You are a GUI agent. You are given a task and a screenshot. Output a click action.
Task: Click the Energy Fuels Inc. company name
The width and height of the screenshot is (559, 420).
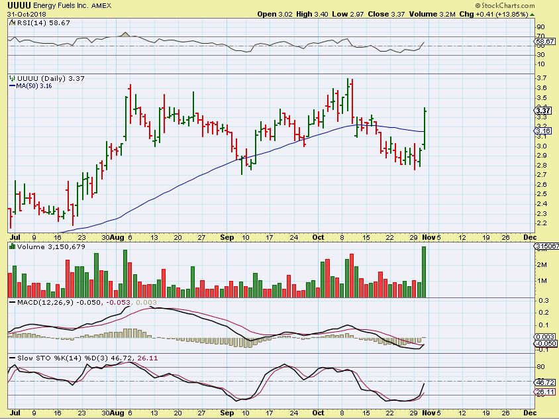coord(61,6)
